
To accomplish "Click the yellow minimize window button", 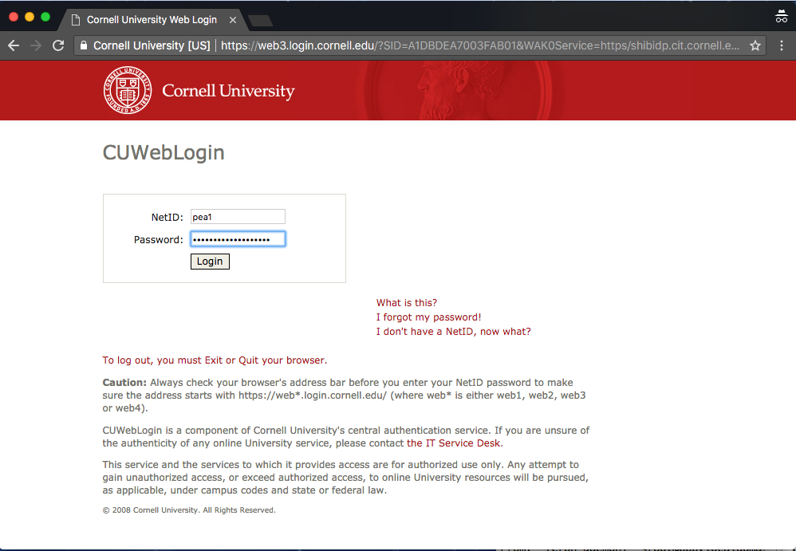I will (x=30, y=17).
